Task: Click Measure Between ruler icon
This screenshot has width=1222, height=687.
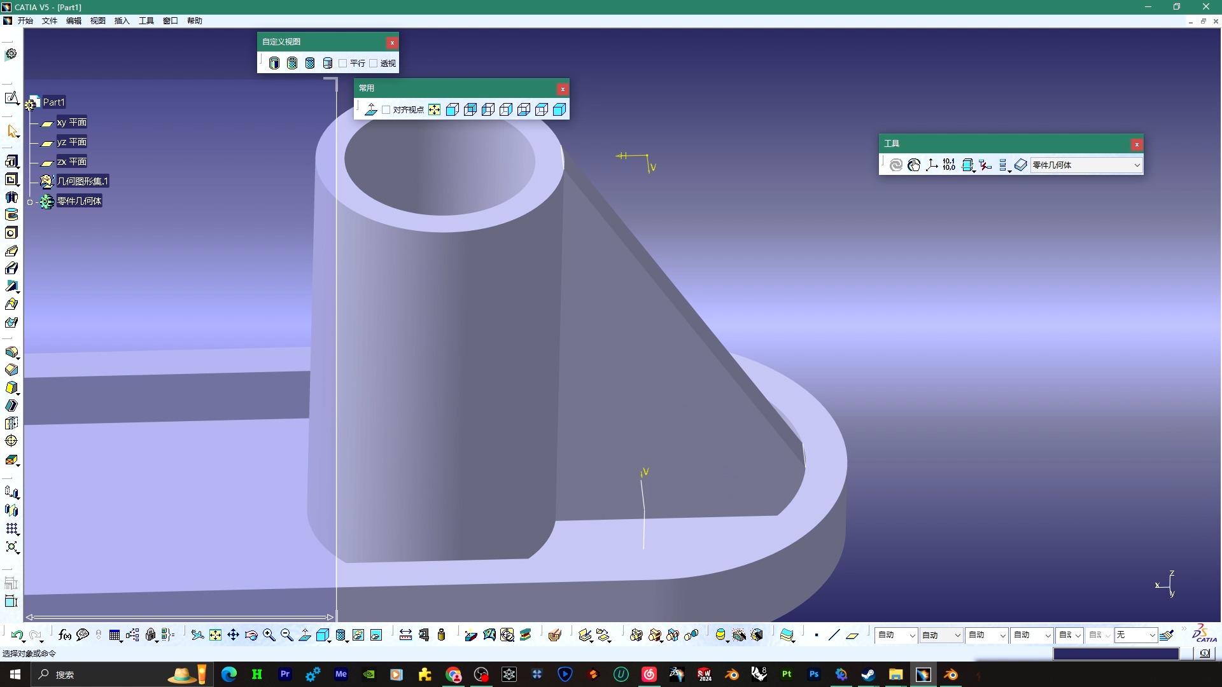Action: click(405, 635)
